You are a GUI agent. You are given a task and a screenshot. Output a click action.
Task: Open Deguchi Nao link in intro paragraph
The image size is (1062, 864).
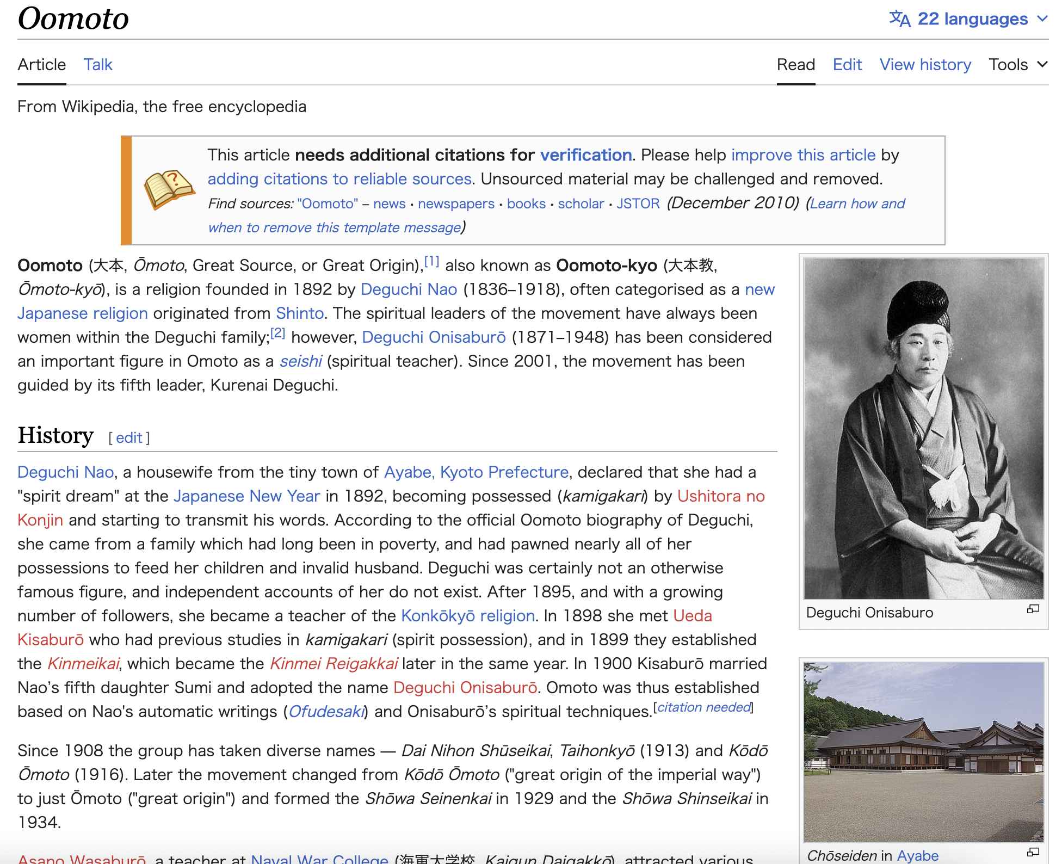pyautogui.click(x=409, y=289)
